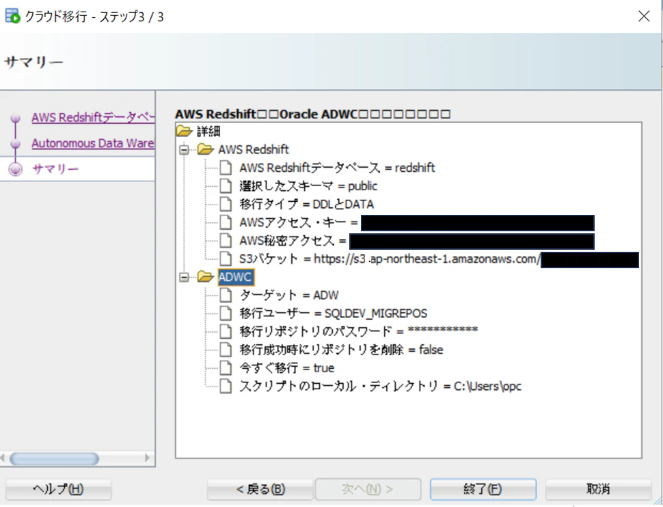Click the 詳細 root folder icon
Image resolution: width=663 pixels, height=507 pixels.
(x=185, y=131)
